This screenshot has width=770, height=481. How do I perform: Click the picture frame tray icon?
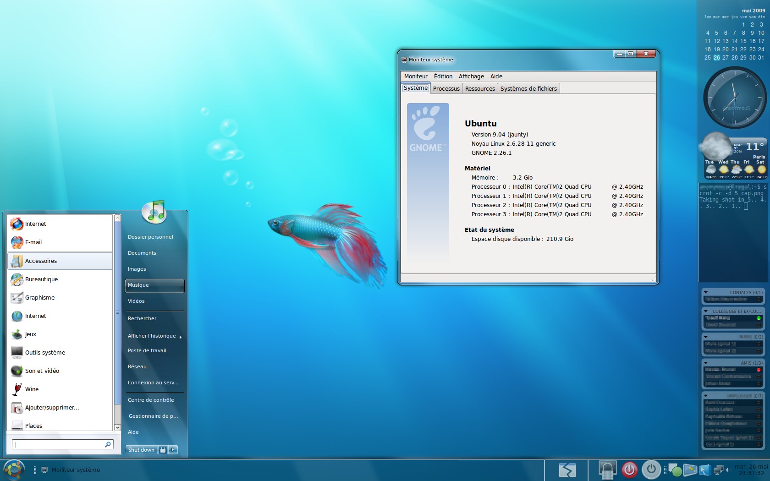[690, 470]
